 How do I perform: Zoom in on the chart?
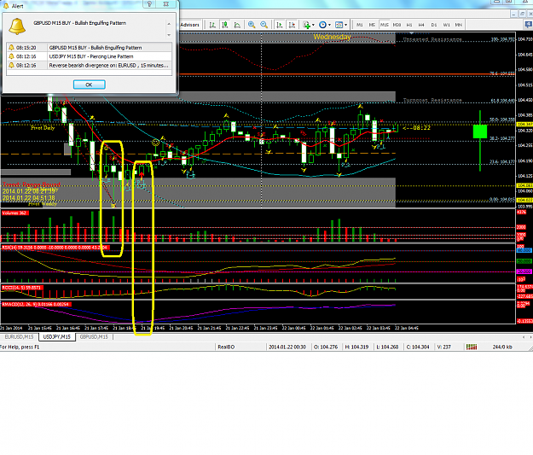click(252, 25)
